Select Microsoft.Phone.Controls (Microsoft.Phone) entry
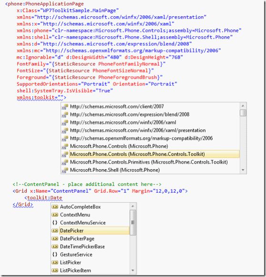The height and width of the screenshot is (277, 266). [119, 146]
